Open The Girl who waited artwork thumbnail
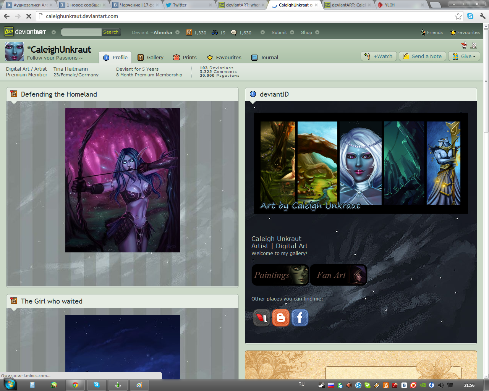 [123, 347]
